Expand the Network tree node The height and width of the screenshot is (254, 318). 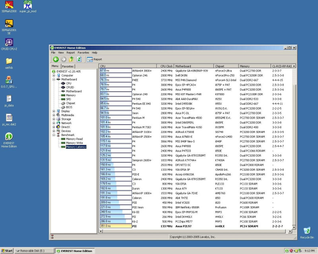(x=54, y=123)
